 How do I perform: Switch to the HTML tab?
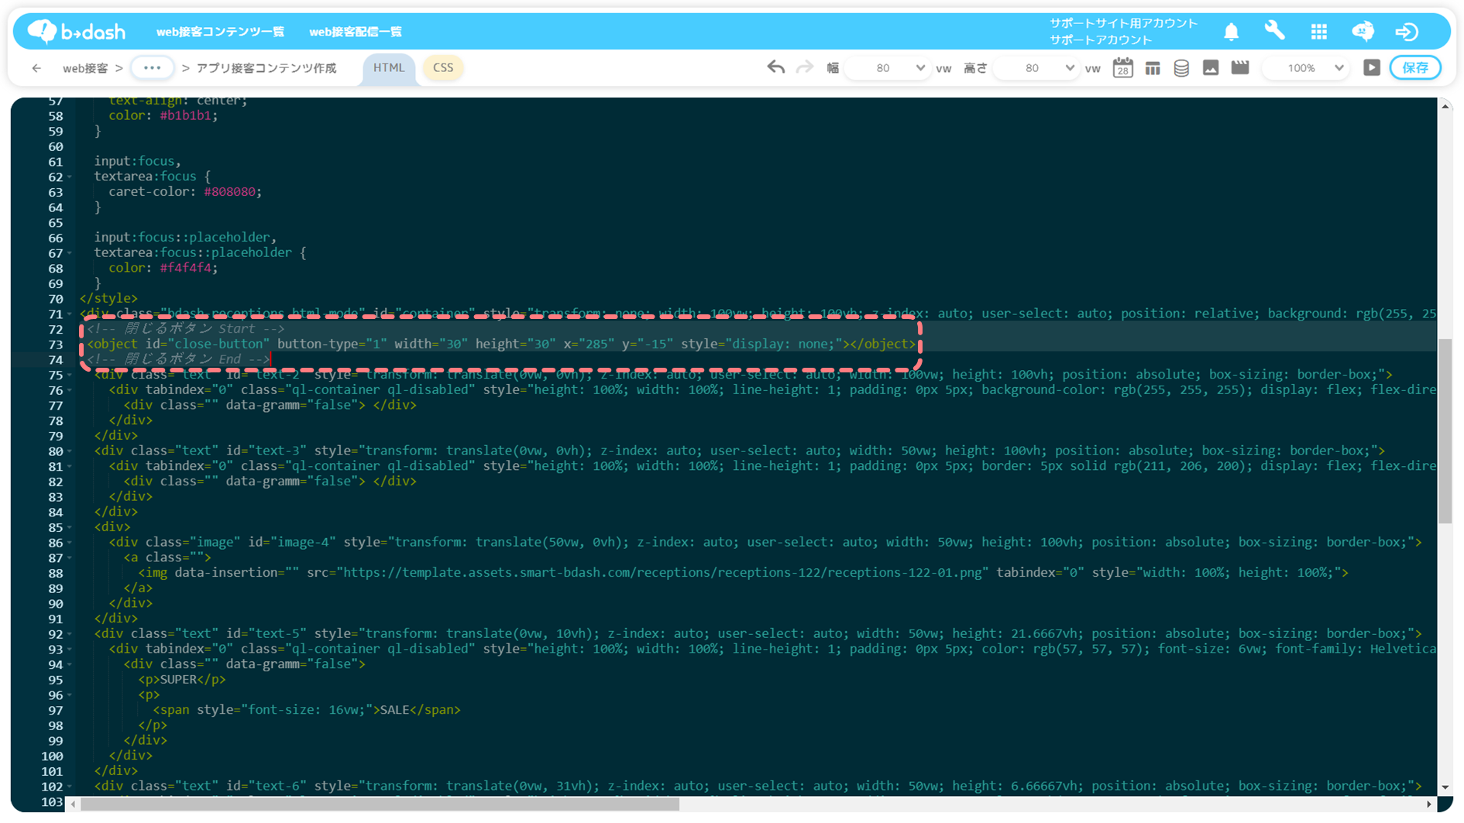389,68
